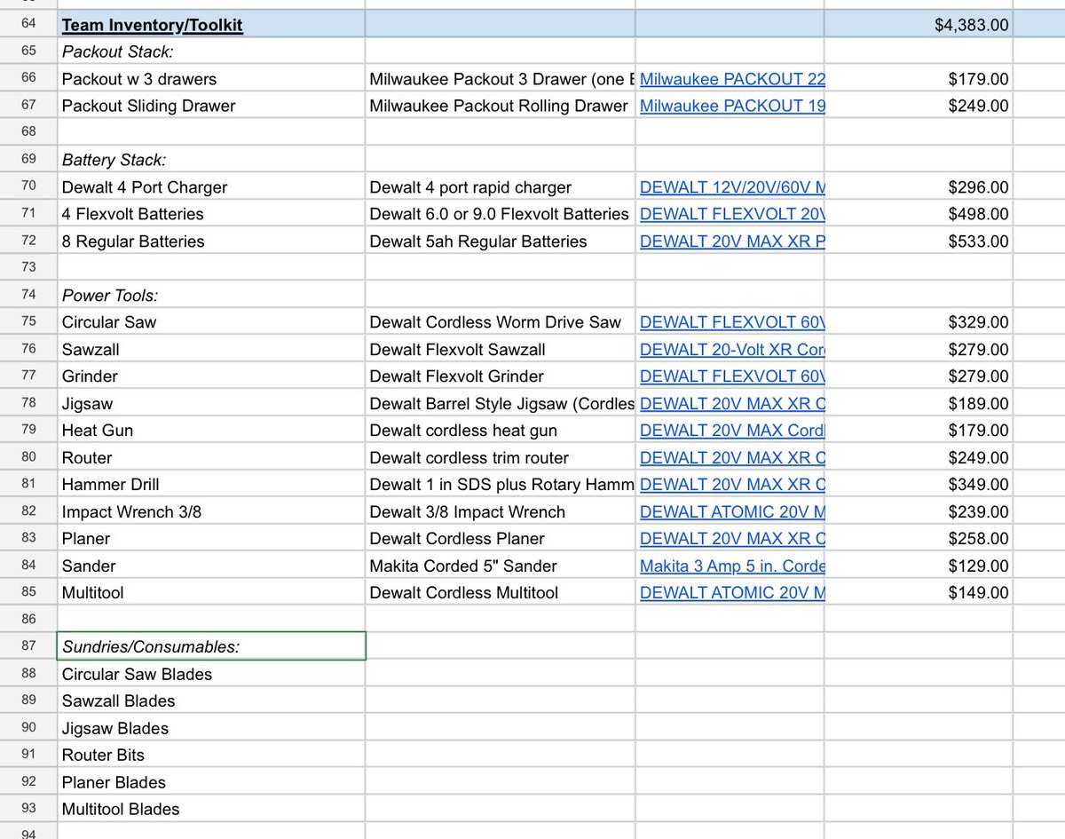Open the Milwaukee PACKOUT 19 link in row 67
Screen dimensions: 1065x839
[731, 106]
